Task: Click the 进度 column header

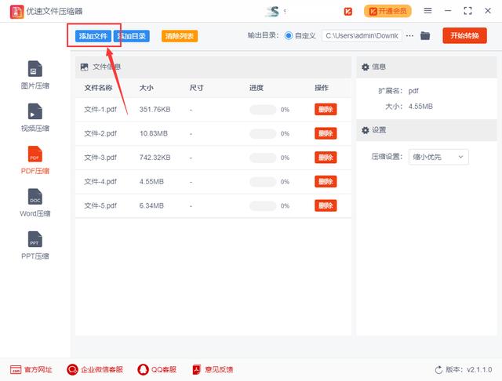Action: (256, 88)
